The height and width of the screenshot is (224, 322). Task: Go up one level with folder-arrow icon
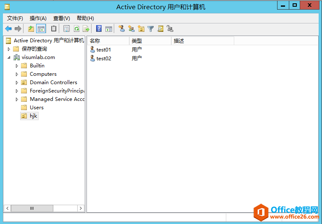click(x=31, y=28)
